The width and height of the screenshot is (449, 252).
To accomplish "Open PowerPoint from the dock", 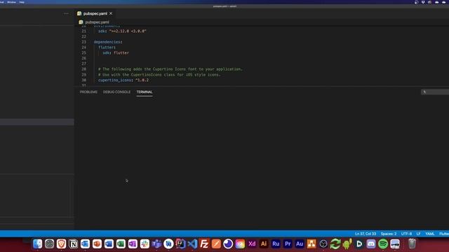I will click(97, 244).
